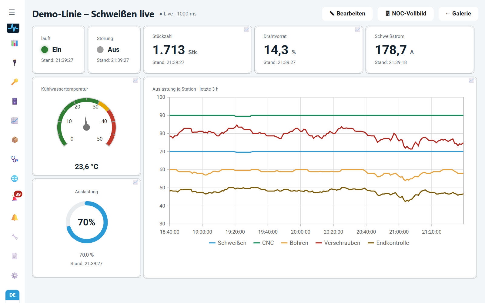The width and height of the screenshot is (485, 303).
Task: Open chart icon on Auslastung donut card
Action: coord(135,182)
